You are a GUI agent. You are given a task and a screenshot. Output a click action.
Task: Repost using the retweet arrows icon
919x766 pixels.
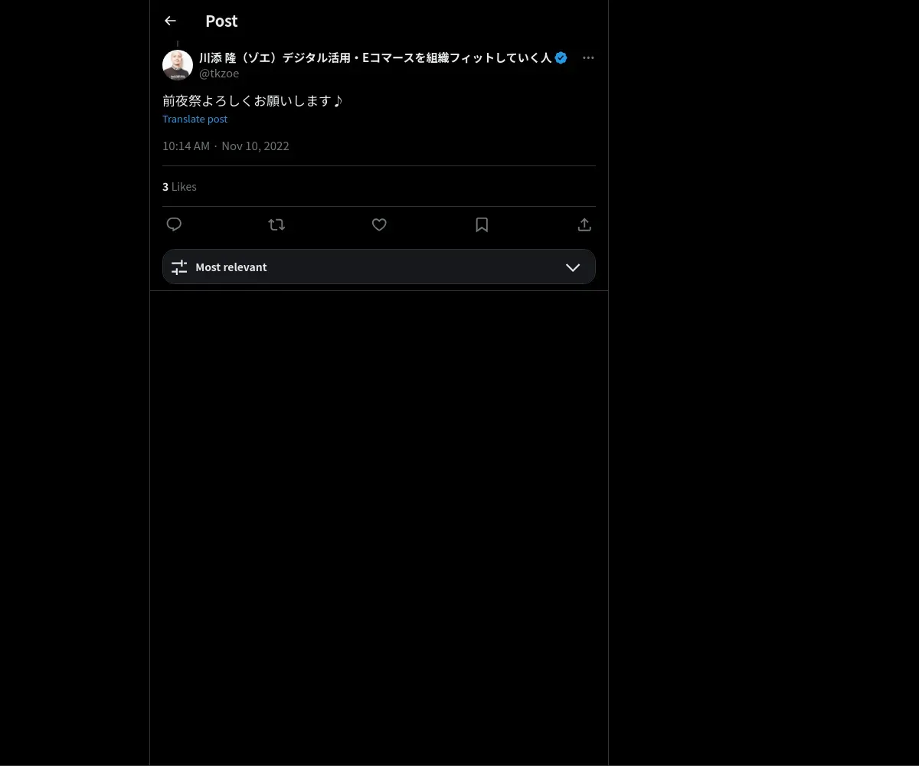pyautogui.click(x=276, y=224)
